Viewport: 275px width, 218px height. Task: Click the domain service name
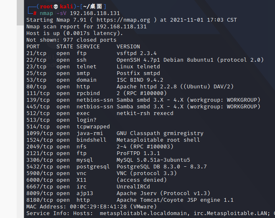coord(87,80)
